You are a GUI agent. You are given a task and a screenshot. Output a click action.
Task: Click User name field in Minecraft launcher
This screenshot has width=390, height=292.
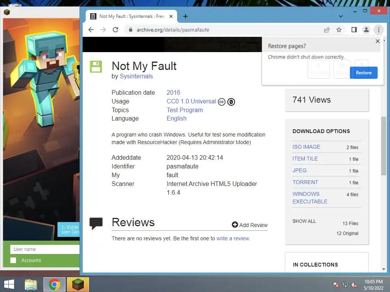click(x=45, y=249)
